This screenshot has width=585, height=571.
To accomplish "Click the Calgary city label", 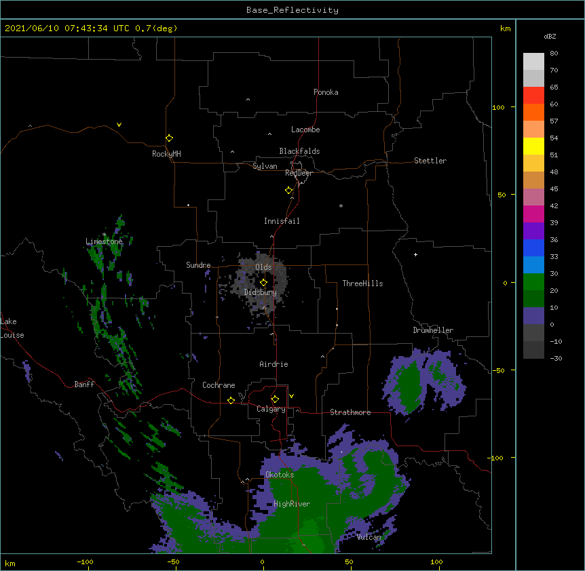I will [271, 409].
